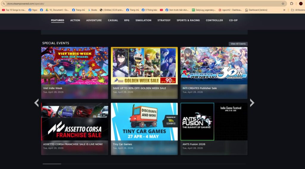Switch to the Controller tab
The height and width of the screenshot is (169, 305).
(x=214, y=20)
